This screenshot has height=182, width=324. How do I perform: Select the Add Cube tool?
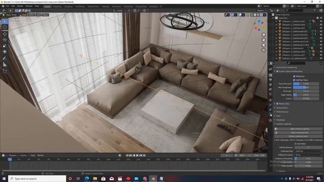coord(5,71)
